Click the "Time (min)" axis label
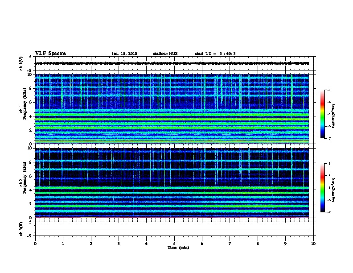The width and height of the screenshot is (353, 273). (x=178, y=248)
